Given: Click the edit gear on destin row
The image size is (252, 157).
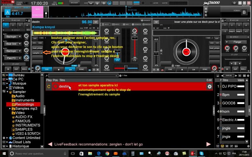Looking at the screenshot, I should point(209,87).
